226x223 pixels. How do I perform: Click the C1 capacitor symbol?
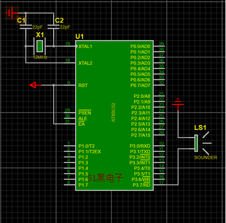click(x=25, y=27)
